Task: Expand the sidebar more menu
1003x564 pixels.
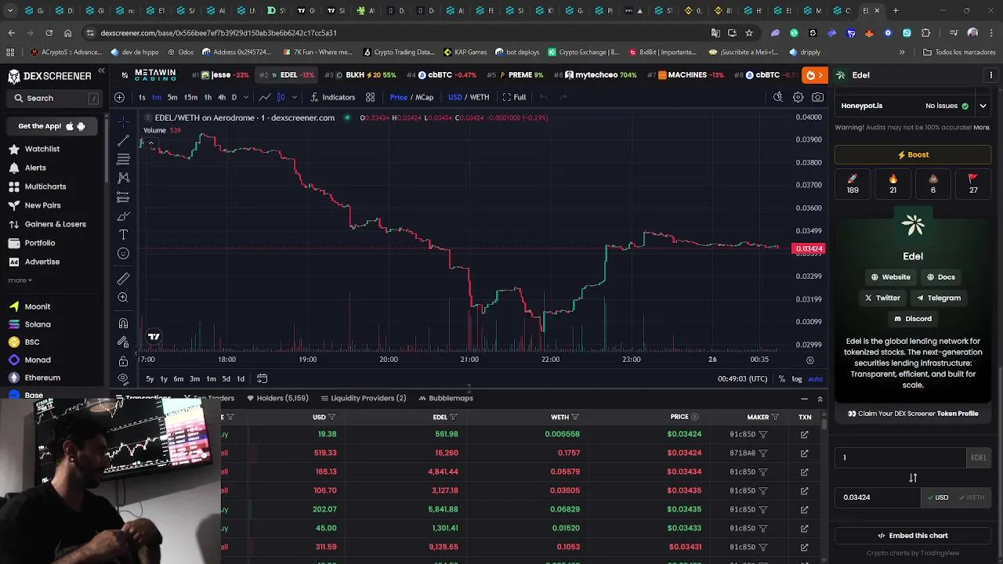Action: pos(20,280)
